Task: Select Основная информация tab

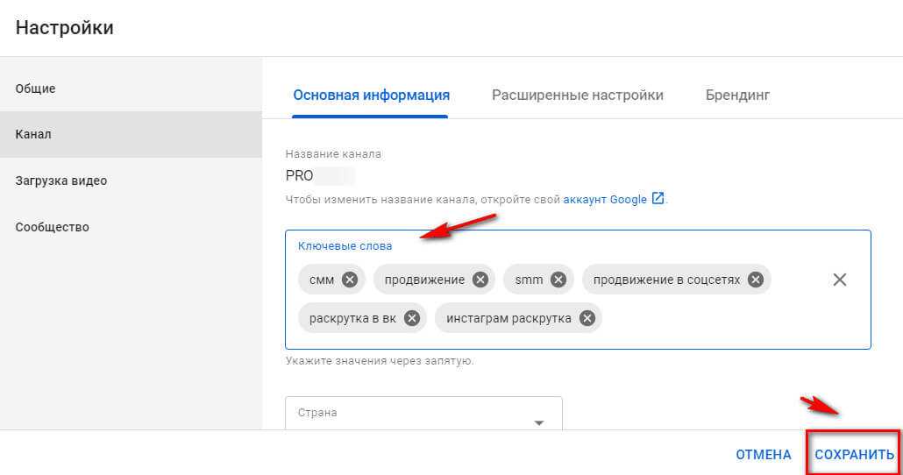Action: point(371,95)
